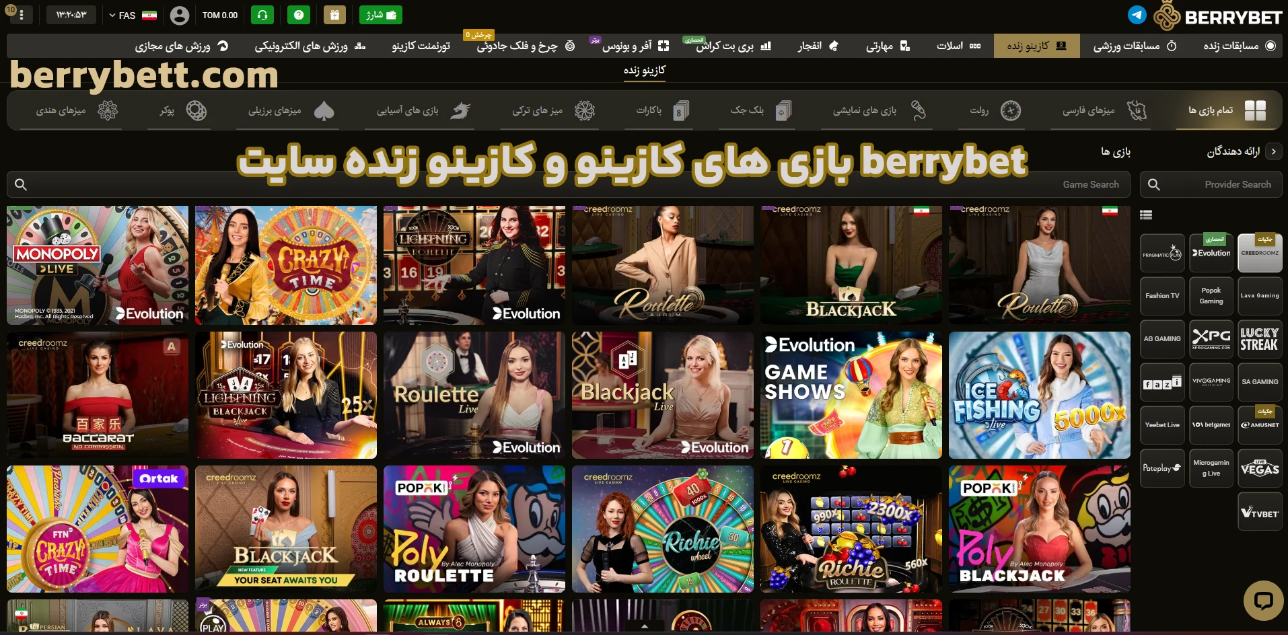
Task: Open the three-dots menu in top bar
Action: click(x=22, y=15)
